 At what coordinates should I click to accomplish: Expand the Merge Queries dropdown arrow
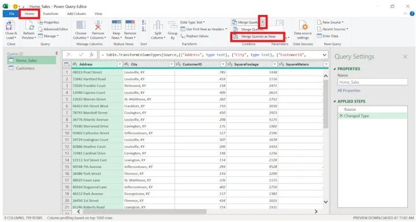[x=262, y=22]
